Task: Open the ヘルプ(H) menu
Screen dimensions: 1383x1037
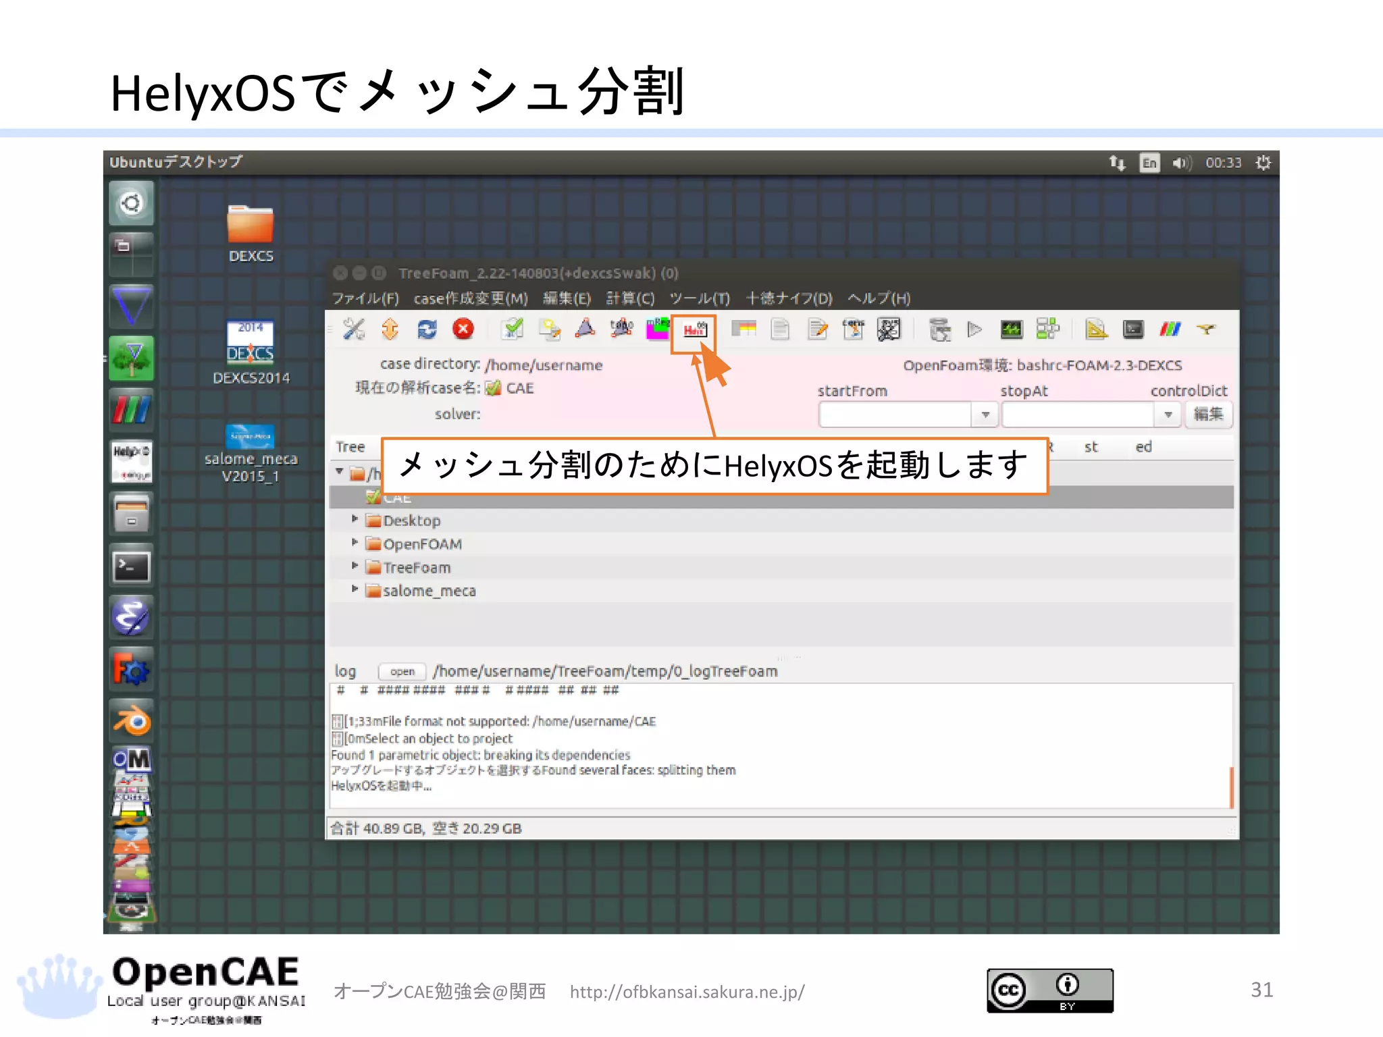Action: (879, 298)
